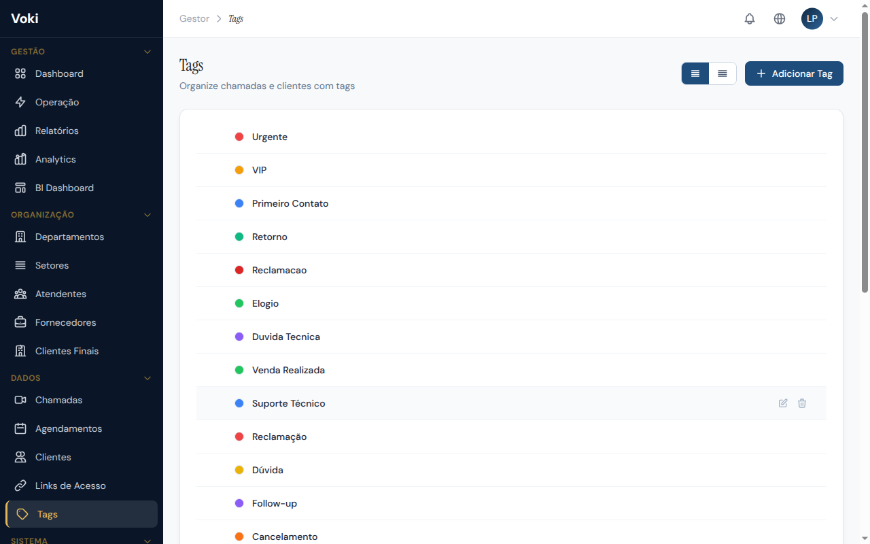Click the red color dot beside Urgente
The width and height of the screenshot is (870, 544).
point(239,137)
